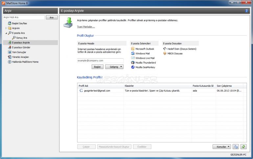Viewport: 253px width, 159px height.
Task: Open the Ticari Markalar link
Action: tap(86, 27)
